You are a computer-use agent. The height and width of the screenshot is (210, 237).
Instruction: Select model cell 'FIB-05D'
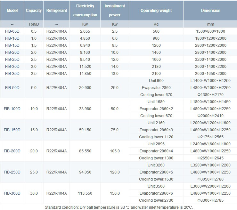pos(12,31)
